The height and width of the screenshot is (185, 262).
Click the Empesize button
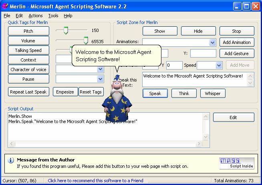click(x=65, y=92)
